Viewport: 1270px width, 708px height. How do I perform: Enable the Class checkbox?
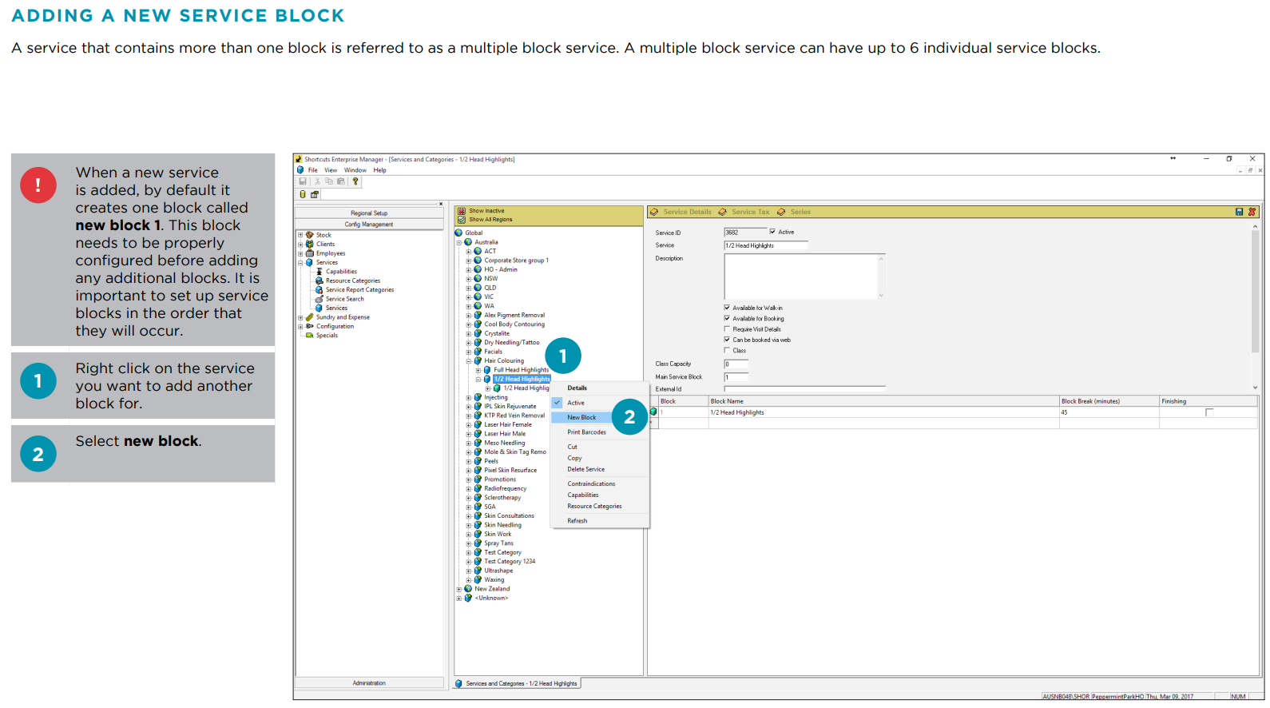click(x=727, y=350)
